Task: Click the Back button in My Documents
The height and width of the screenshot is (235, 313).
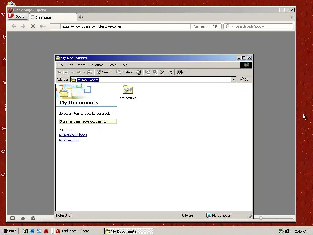Action: [64, 72]
